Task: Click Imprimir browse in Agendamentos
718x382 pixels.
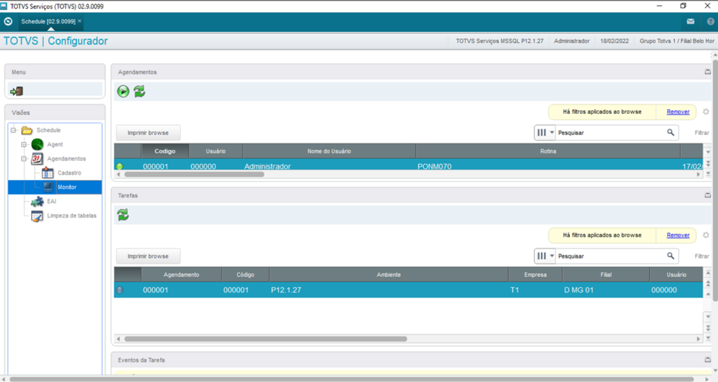Action: tap(148, 133)
